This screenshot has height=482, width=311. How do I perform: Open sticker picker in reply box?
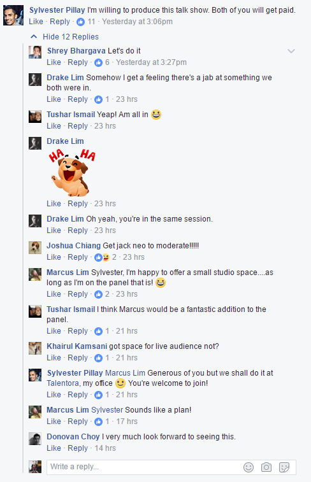coord(284,467)
